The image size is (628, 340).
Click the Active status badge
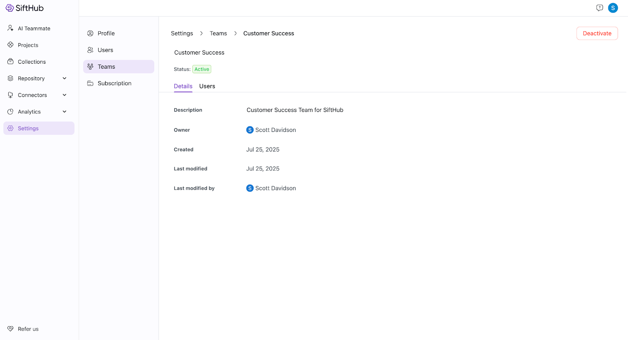(202, 69)
